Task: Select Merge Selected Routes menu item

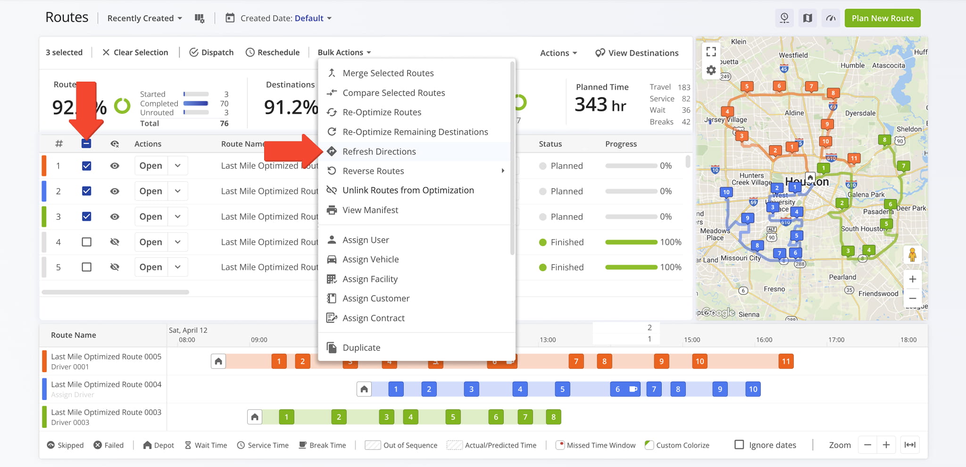Action: 388,73
